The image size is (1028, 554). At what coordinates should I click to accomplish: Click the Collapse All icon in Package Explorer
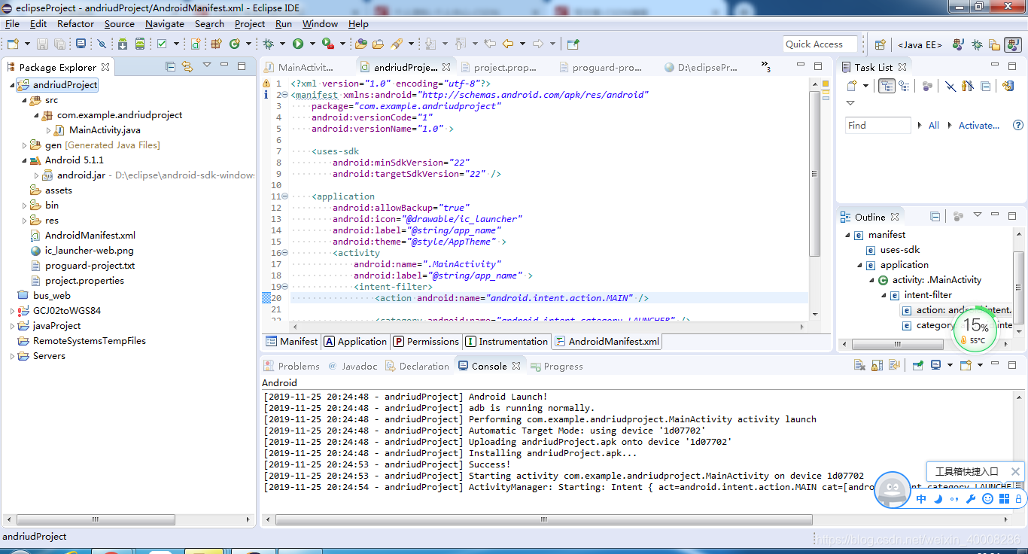171,66
